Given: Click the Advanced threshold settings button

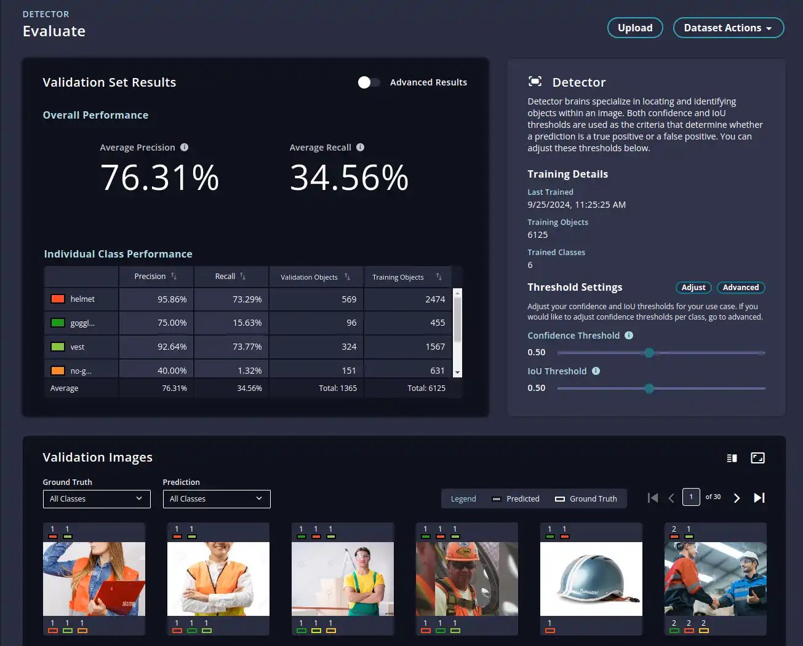Looking at the screenshot, I should (x=740, y=288).
